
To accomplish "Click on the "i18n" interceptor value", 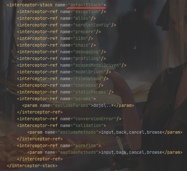I will click(x=81, y=38).
